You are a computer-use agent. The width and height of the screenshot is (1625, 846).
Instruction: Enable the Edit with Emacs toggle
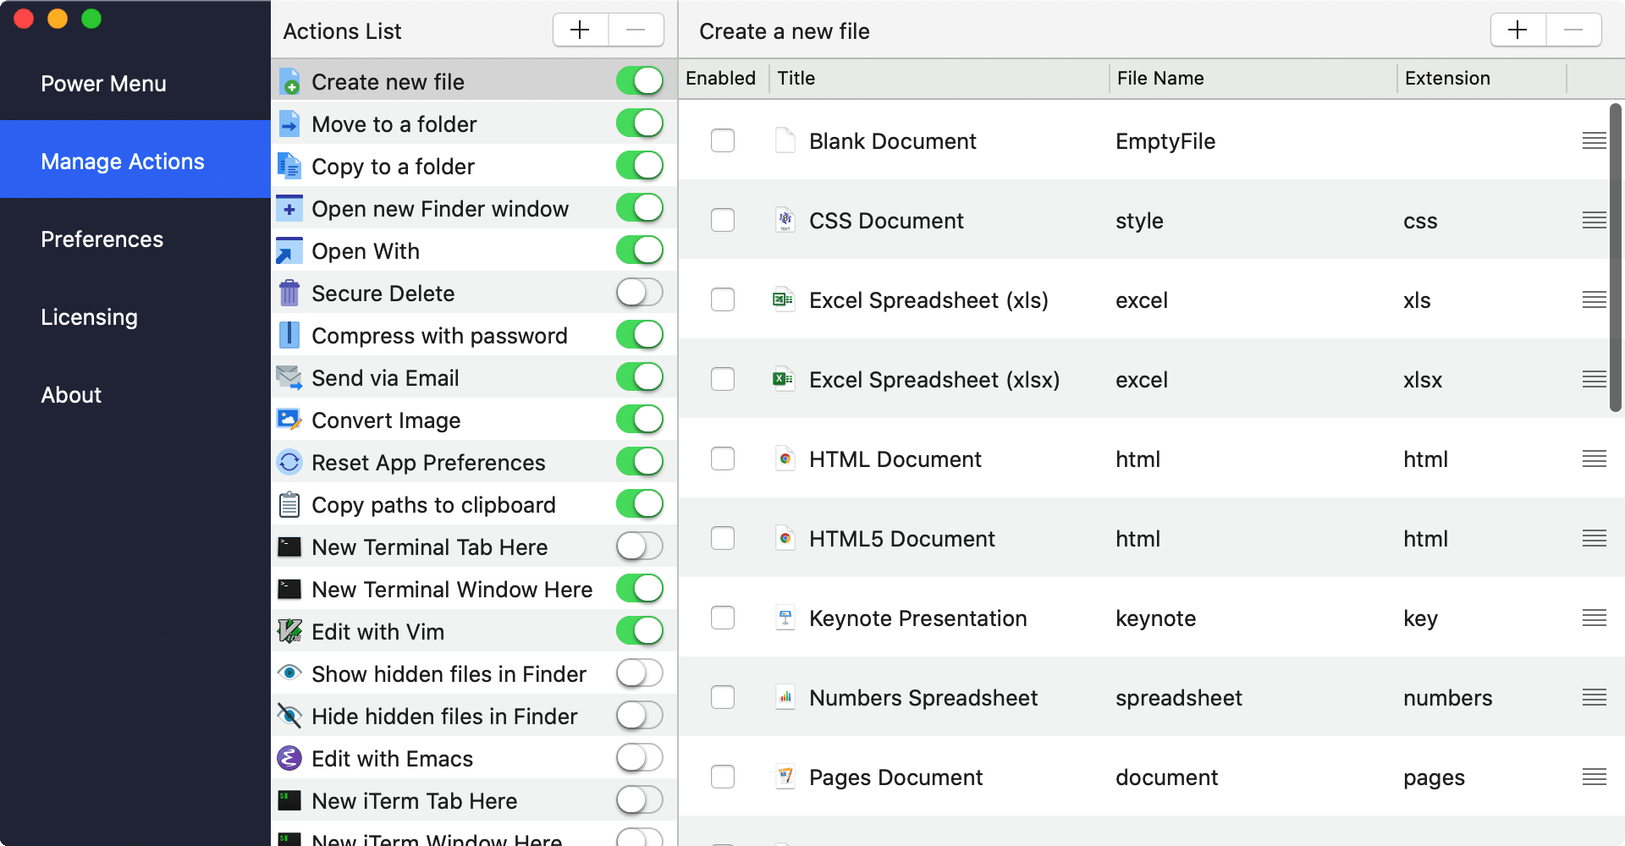pyautogui.click(x=640, y=758)
